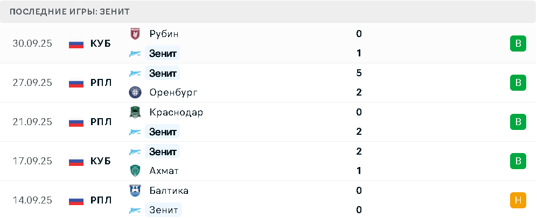This screenshot has width=537, height=218.
Task: Click the orange draw badge for 14.09.25
Action: tap(518, 200)
